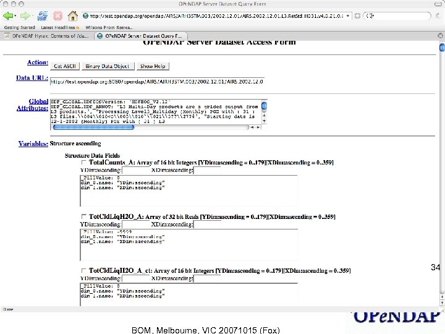Open the Latest Headlines bookmark

pyautogui.click(x=60, y=27)
